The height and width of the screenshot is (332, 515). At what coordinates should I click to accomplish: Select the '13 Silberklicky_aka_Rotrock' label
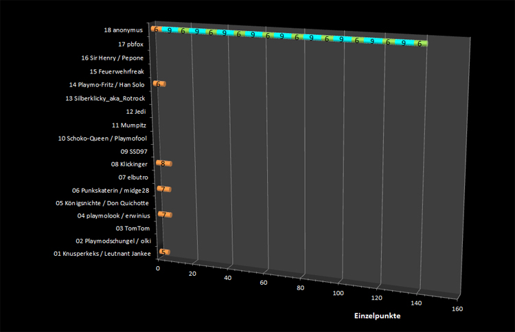[x=106, y=99]
